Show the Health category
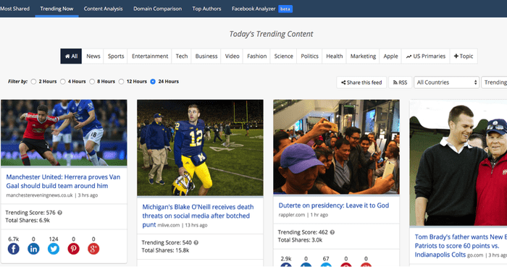Image resolution: width=507 pixels, height=267 pixels. point(335,56)
